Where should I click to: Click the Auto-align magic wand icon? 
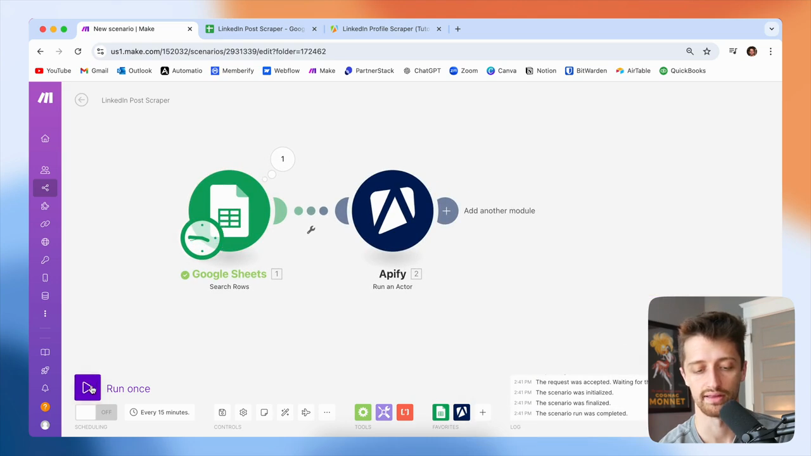click(x=285, y=412)
